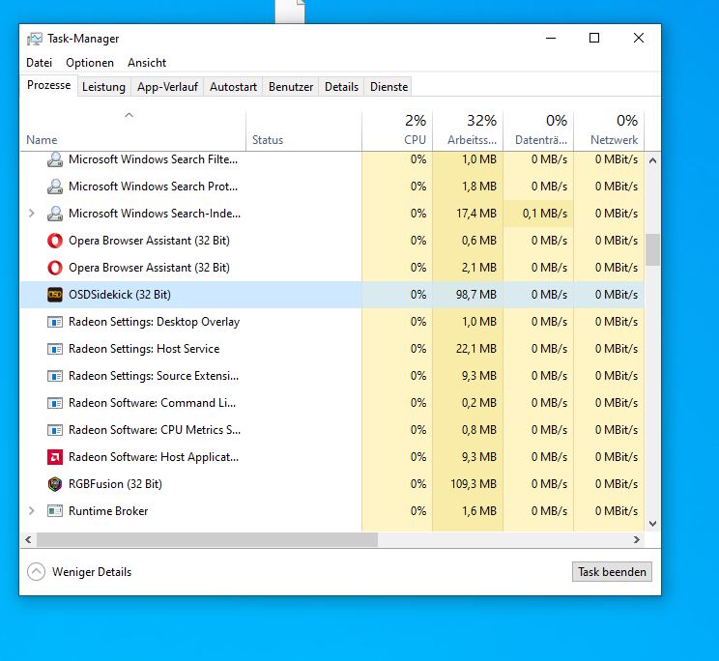719x661 pixels.
Task: Click the OSDSidekick process icon
Action: 55,295
